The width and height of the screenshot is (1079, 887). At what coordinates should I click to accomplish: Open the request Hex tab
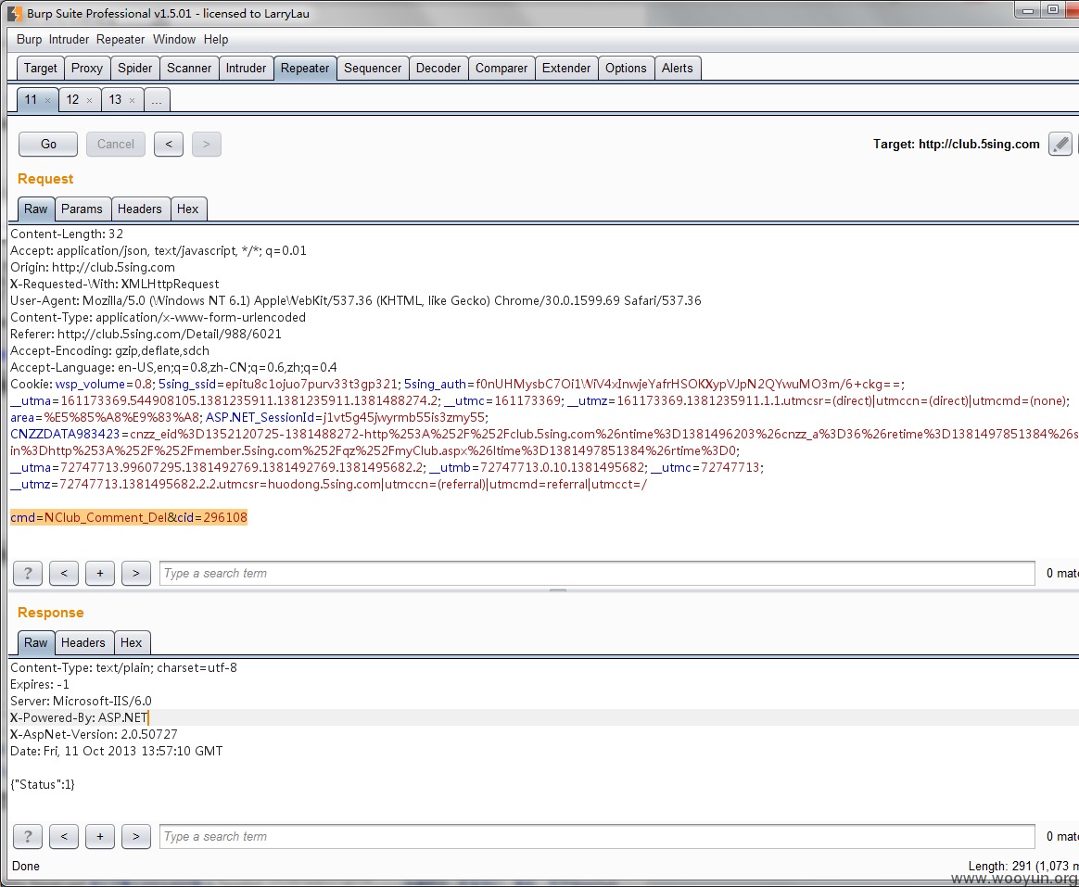(x=187, y=209)
